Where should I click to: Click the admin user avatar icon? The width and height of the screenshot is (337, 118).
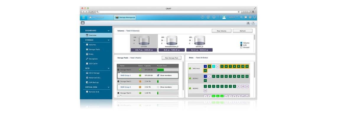tap(224, 17)
